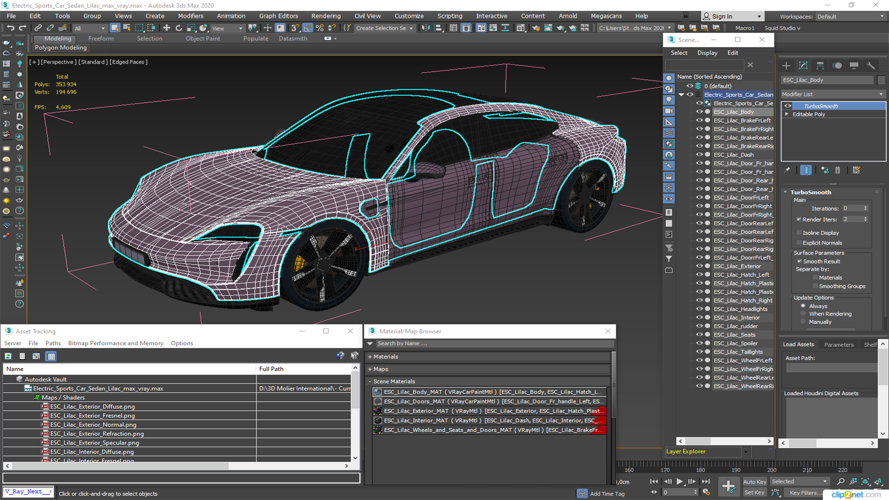Viewport: 889px width, 500px height.
Task: Select the When Rendering update option
Action: (x=803, y=314)
